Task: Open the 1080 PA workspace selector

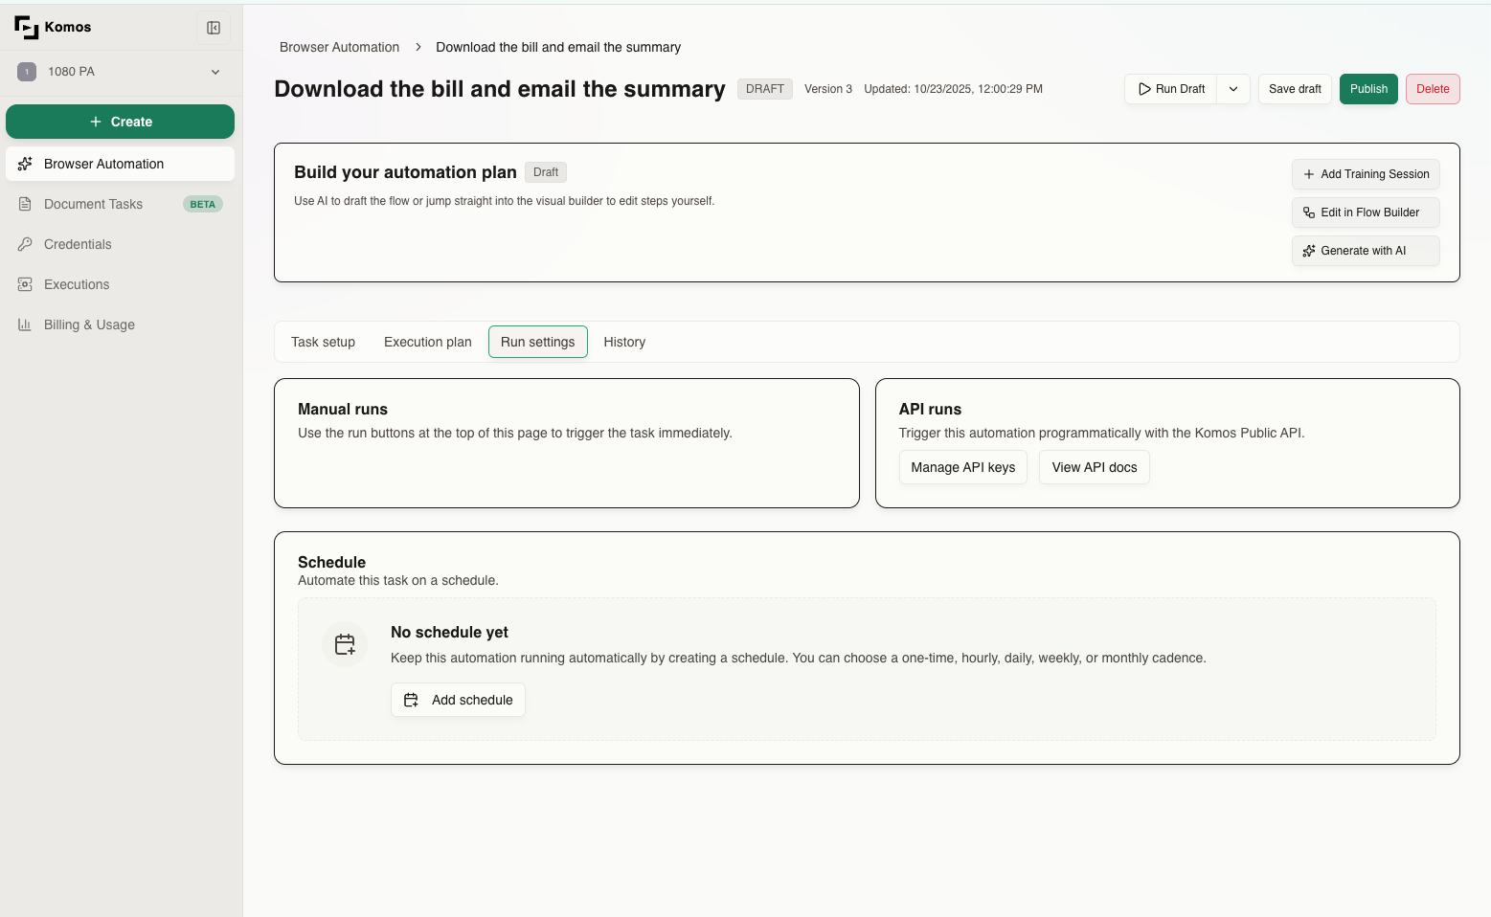Action: click(x=120, y=71)
